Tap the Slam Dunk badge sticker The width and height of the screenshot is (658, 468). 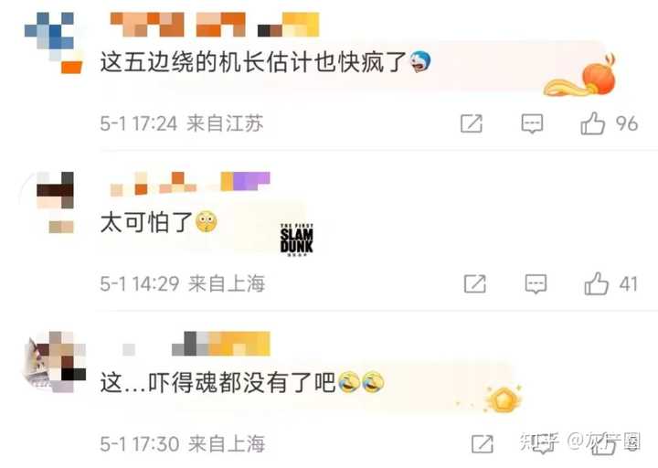pos(297,239)
